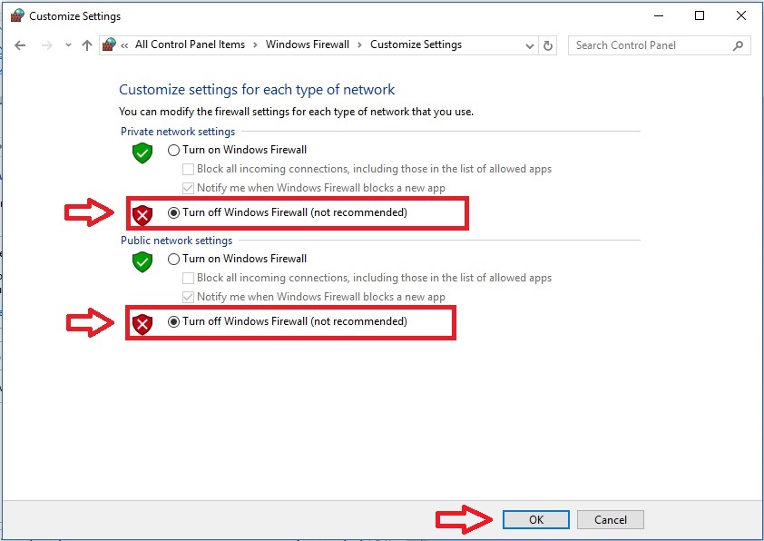
Task: Click Customize Settings breadcrumb
Action: click(x=416, y=44)
